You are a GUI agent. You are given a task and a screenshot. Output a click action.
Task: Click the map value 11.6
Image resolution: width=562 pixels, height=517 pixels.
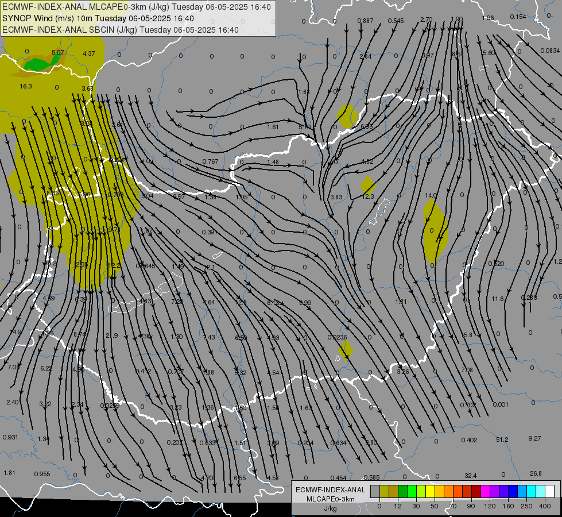pos(498,299)
